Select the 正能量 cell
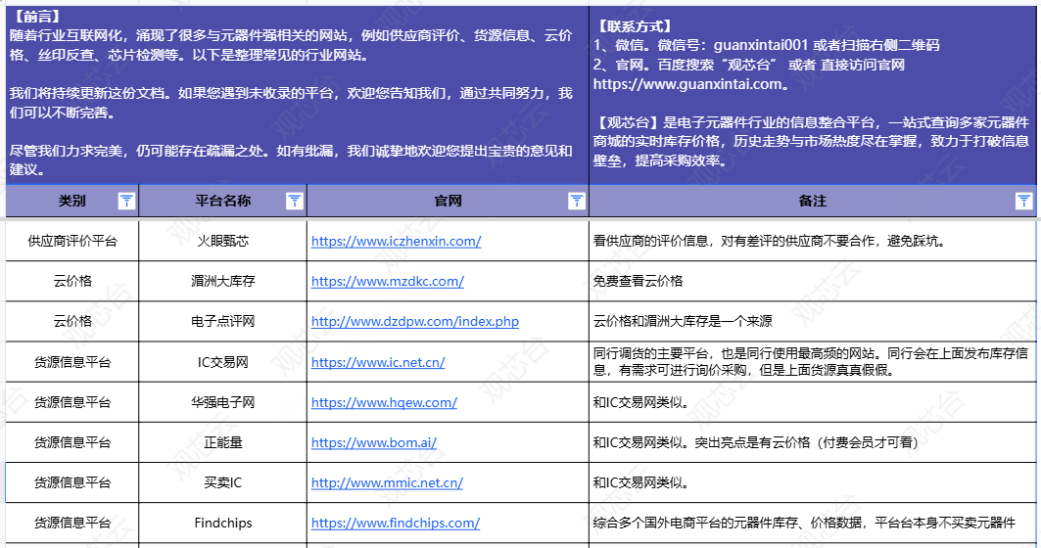 (x=223, y=442)
